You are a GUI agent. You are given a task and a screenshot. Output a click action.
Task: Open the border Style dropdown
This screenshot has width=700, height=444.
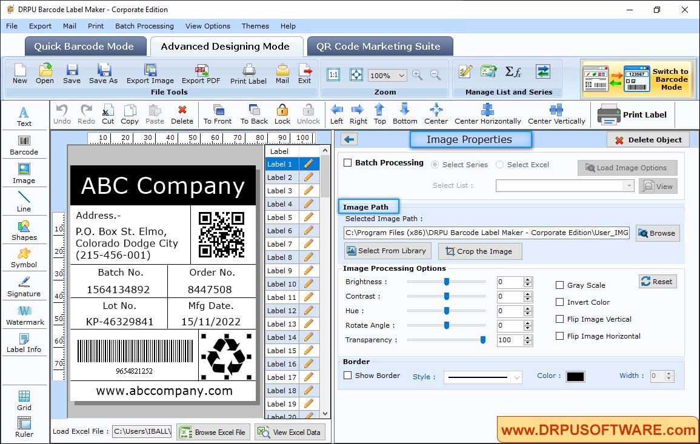(516, 377)
